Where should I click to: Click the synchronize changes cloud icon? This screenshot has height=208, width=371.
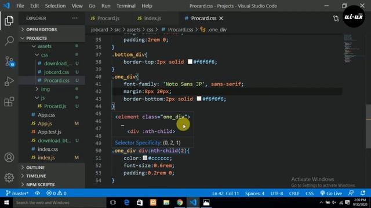[x=37, y=194]
